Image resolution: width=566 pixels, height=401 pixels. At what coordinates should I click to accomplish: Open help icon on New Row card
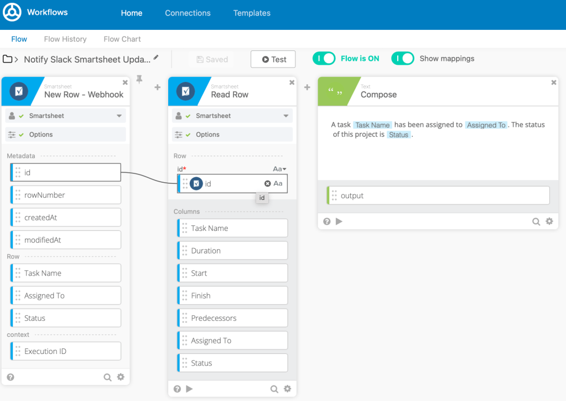click(11, 377)
